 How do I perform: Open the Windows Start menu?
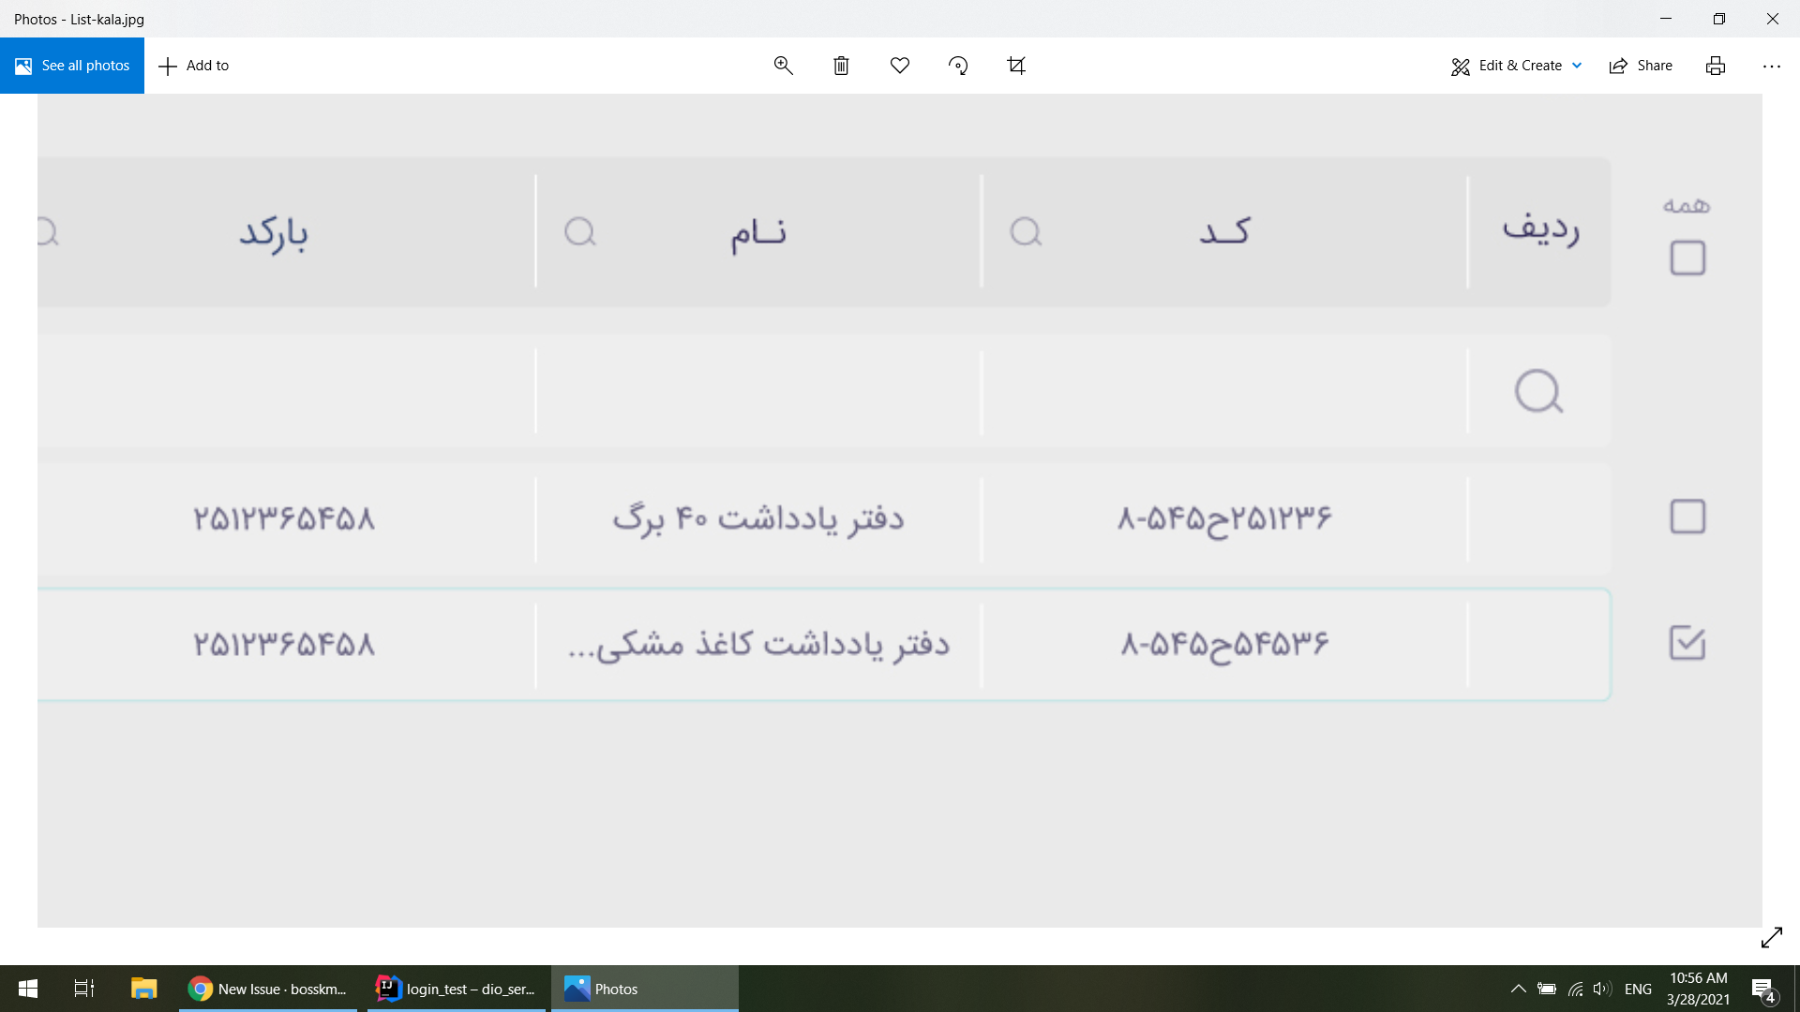(x=27, y=989)
